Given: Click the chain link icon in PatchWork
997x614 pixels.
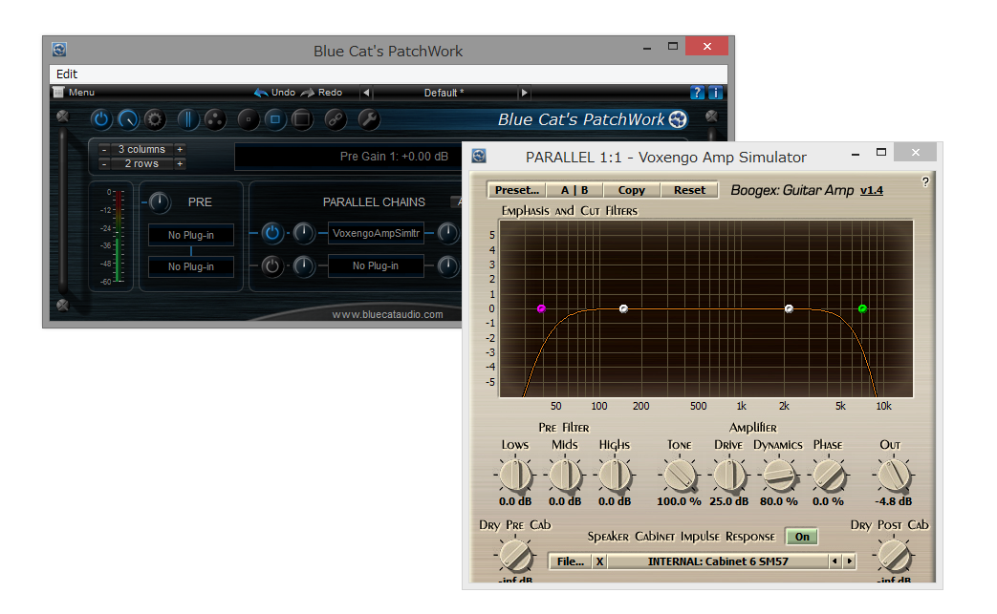Looking at the screenshot, I should point(336,119).
